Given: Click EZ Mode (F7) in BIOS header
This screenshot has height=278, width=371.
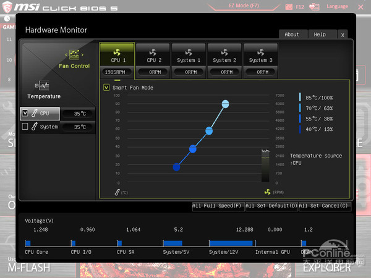Looking at the screenshot, I should pos(244,6).
